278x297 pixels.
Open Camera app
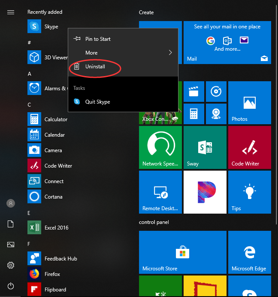[45, 150]
